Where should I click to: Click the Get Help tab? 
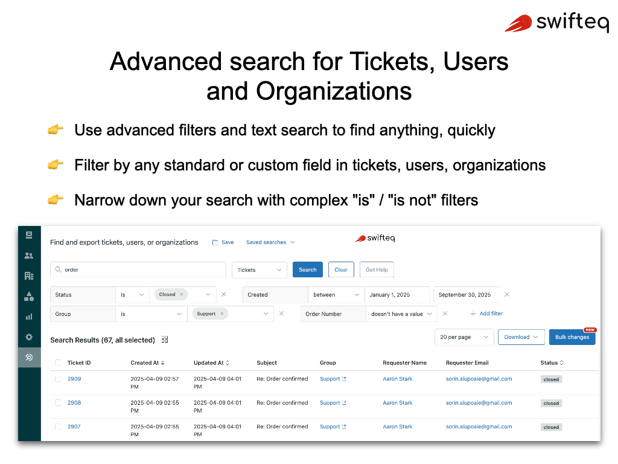[377, 270]
